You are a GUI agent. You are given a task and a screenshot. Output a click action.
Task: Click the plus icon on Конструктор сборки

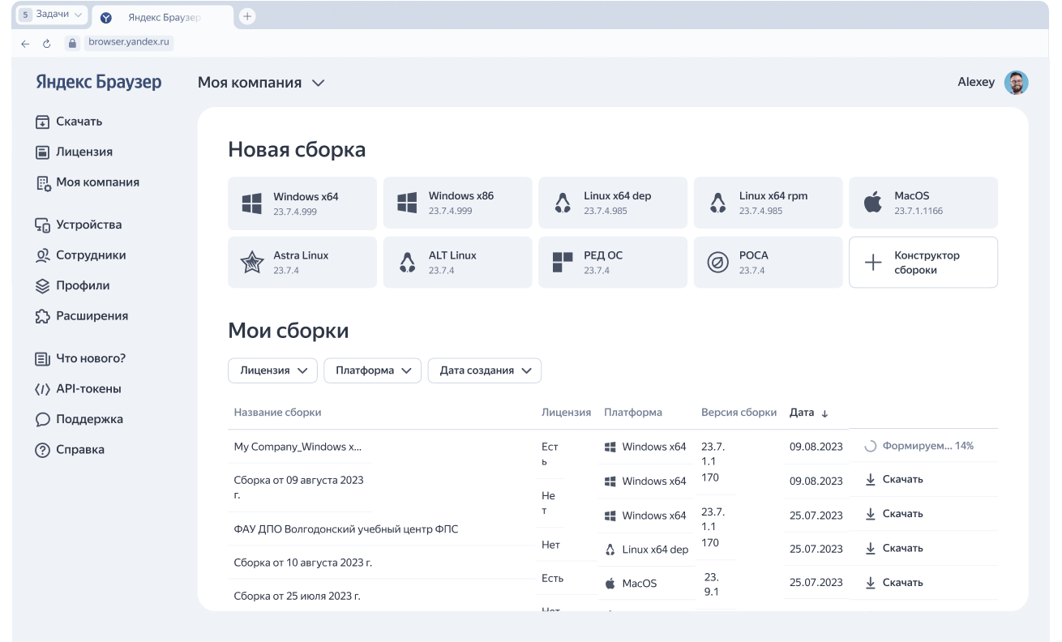[872, 263]
